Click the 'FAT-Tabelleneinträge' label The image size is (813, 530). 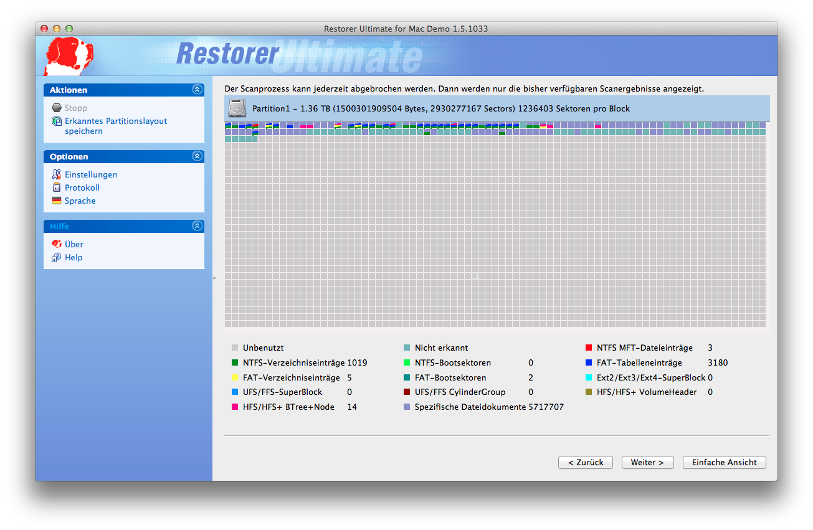639,362
